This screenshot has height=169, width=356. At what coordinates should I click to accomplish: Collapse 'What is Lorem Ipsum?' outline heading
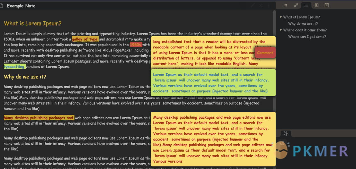coord(281,17)
